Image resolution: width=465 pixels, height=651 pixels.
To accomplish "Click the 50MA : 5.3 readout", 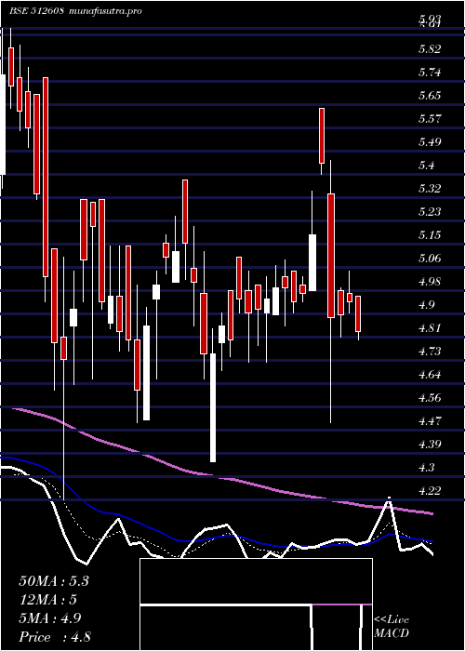I will [x=54, y=581].
